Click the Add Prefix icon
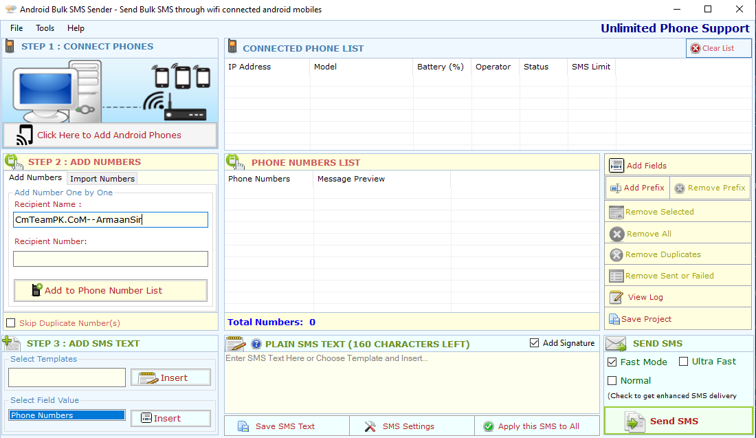 (x=616, y=188)
